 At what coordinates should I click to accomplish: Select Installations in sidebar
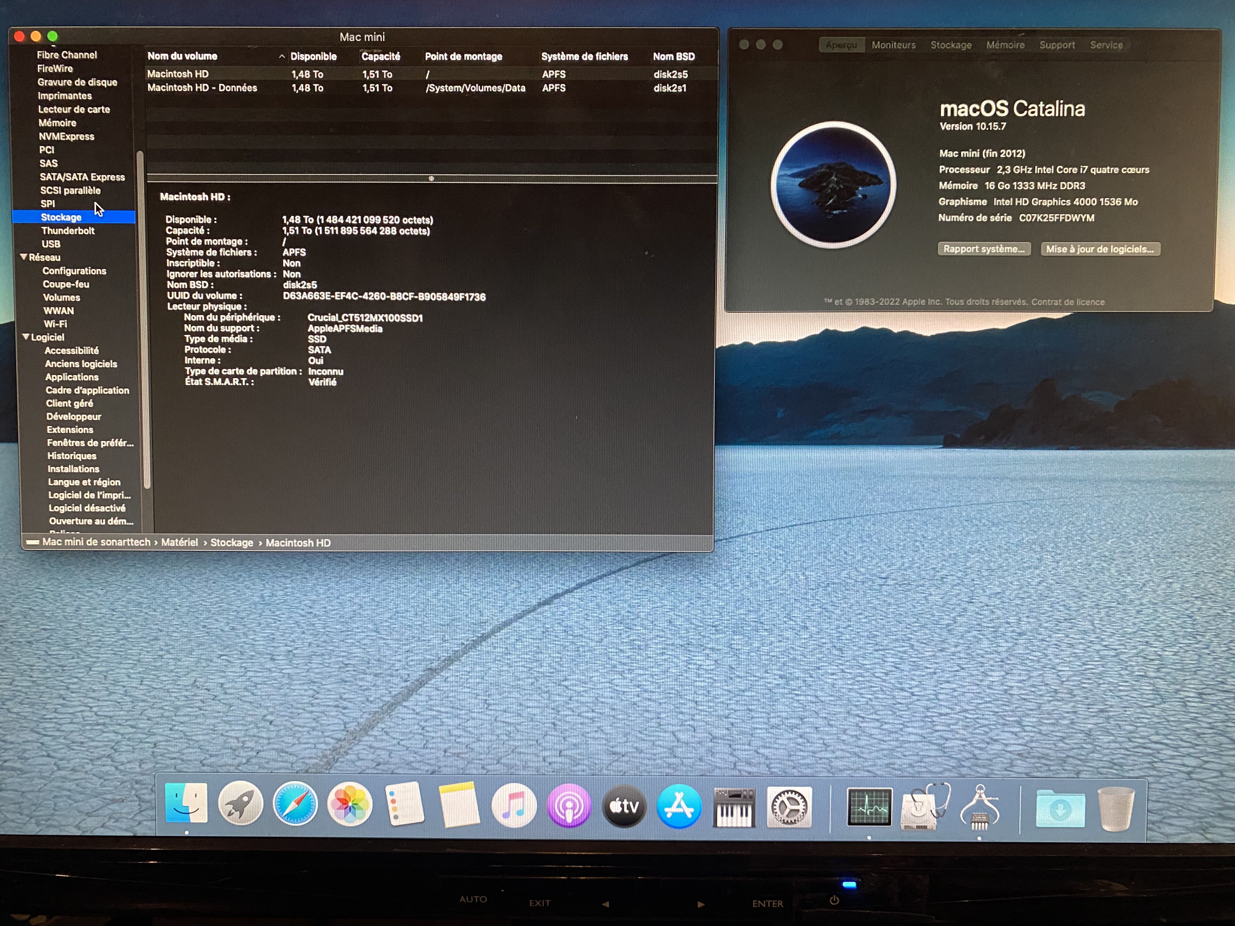[x=74, y=469]
